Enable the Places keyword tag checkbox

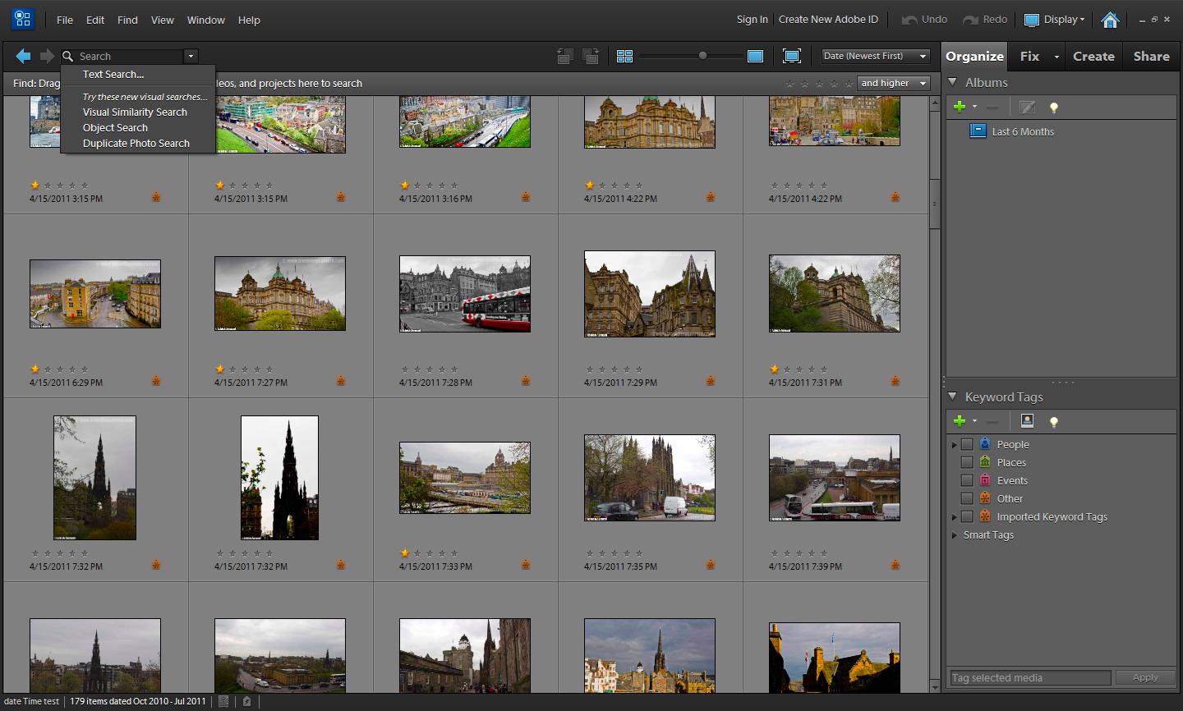point(967,462)
